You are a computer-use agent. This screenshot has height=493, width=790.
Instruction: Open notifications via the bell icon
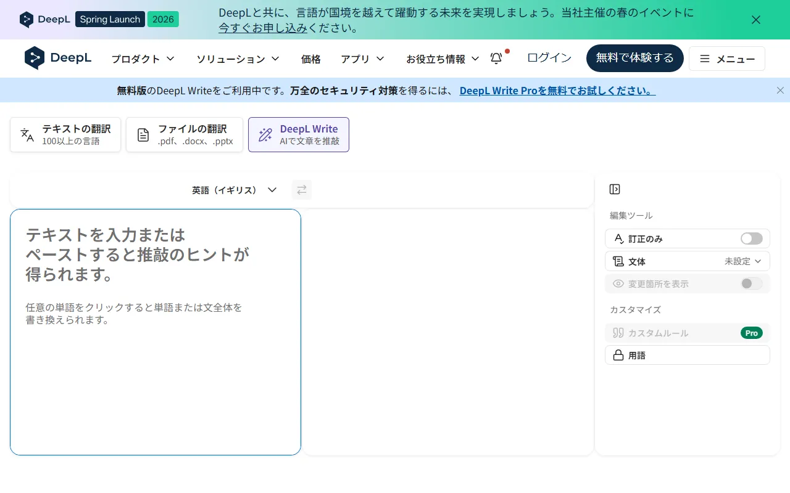[496, 58]
